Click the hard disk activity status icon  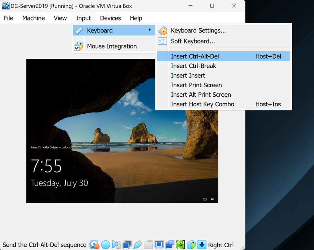click(95, 244)
